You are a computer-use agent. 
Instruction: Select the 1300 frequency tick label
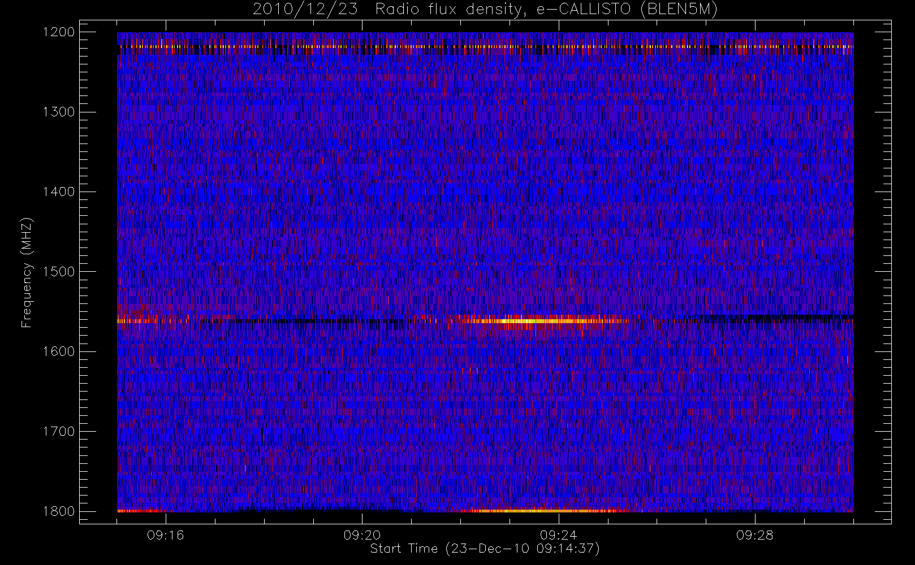click(x=59, y=112)
